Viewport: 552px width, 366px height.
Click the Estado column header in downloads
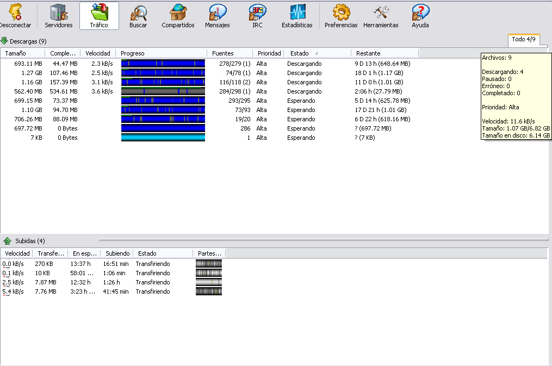tap(318, 53)
